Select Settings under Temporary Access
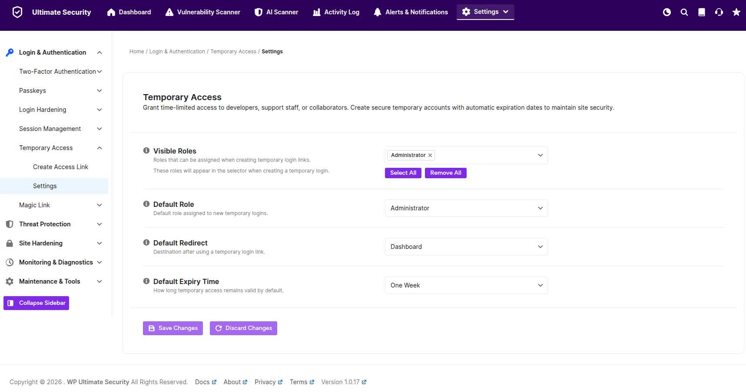 (x=54, y=186)
